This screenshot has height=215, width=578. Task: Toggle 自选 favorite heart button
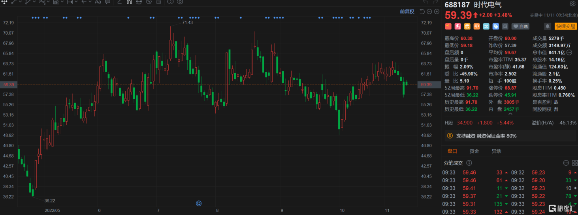[x=520, y=26]
